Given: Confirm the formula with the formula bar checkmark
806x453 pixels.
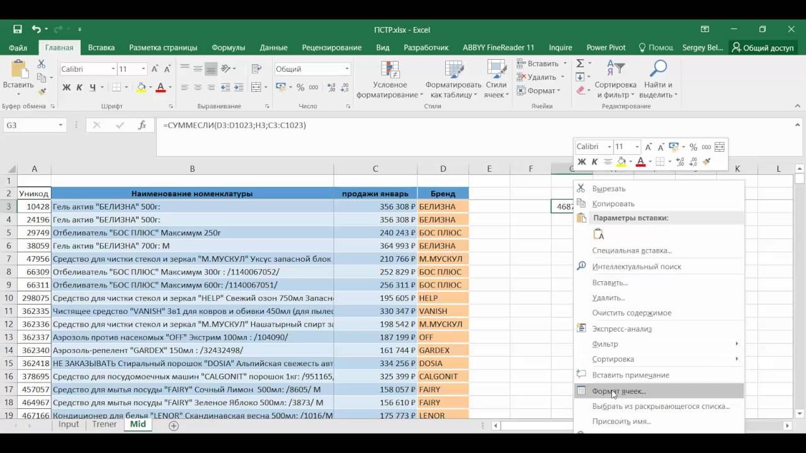Looking at the screenshot, I should coord(120,125).
